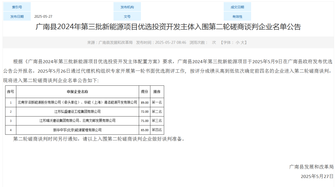Click serial number cell 2
The image size is (336, 187).
[x=11, y=112]
